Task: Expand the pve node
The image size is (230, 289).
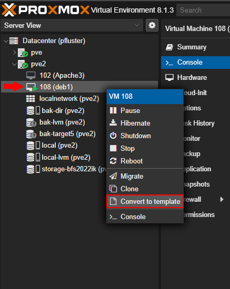Action: 14,53
